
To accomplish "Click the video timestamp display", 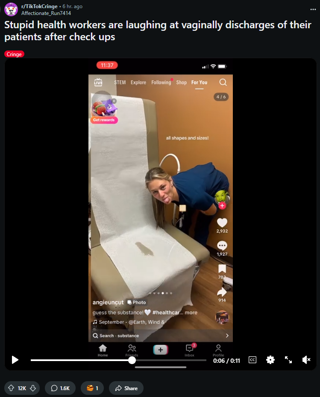I will [226, 361].
